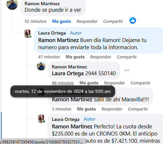Open the 52 minutos timestamp link
The width and height of the screenshot is (163, 144).
[x=36, y=22]
